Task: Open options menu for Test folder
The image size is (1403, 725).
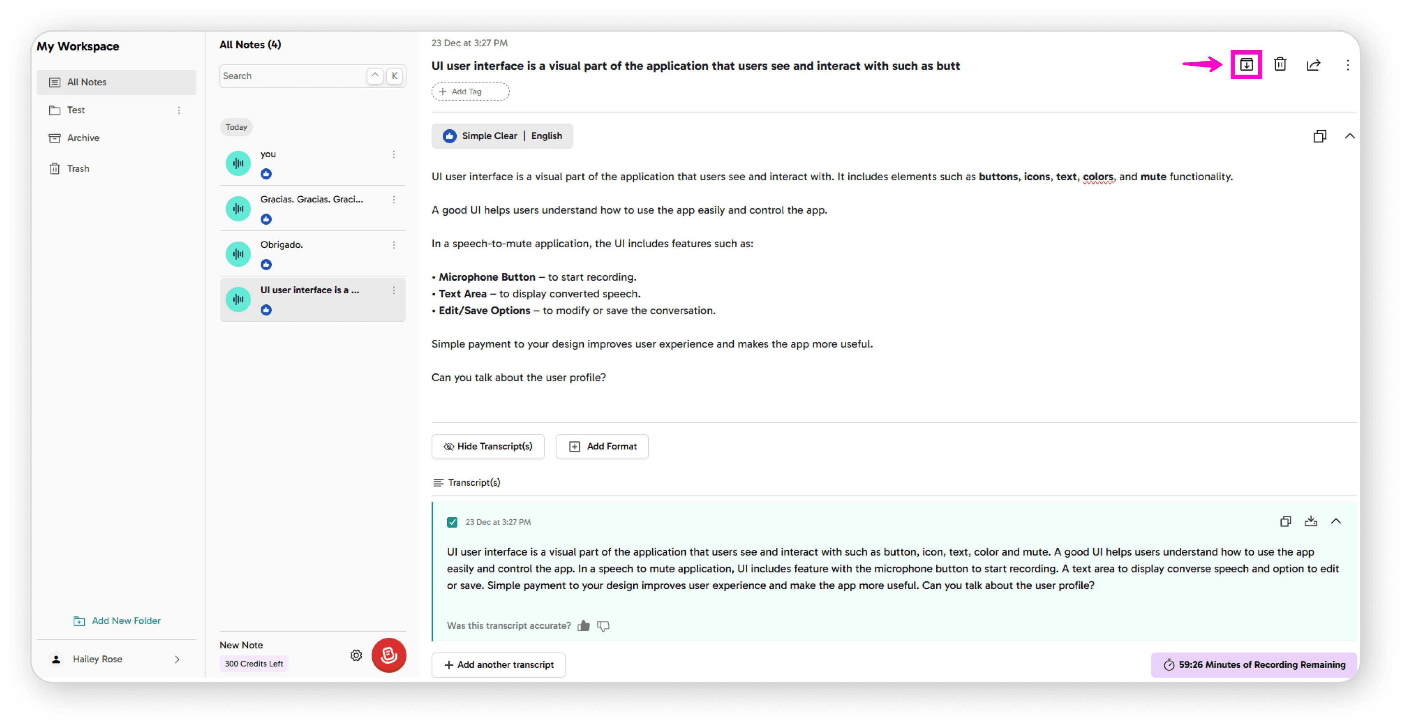Action: coord(179,111)
